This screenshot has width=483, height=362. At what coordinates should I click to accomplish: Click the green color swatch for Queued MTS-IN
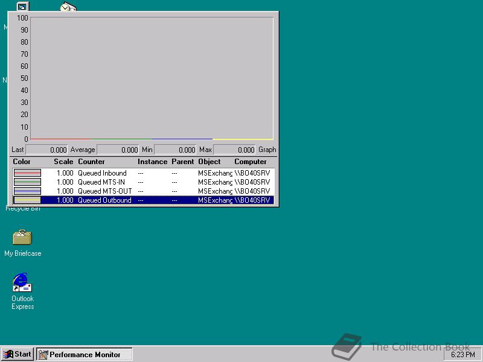27,182
